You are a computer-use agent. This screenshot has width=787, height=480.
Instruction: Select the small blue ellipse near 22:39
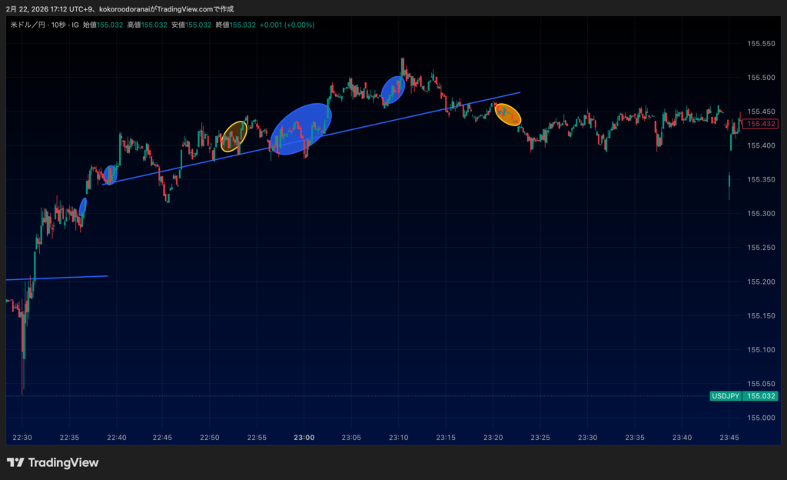point(110,175)
